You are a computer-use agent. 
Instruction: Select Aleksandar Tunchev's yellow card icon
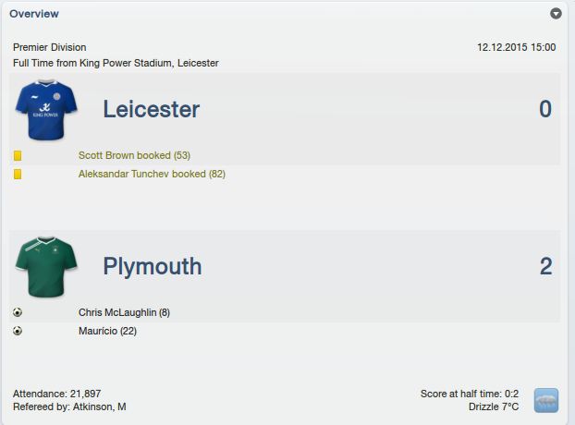18,174
